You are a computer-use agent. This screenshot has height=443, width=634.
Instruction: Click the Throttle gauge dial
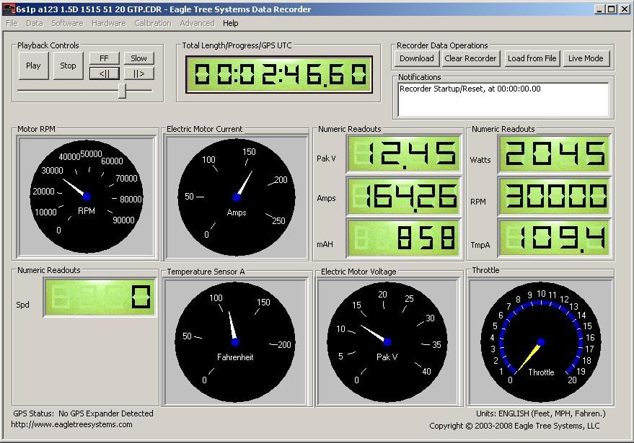pyautogui.click(x=541, y=342)
